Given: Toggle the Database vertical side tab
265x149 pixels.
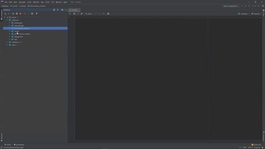Looking at the screenshot, I should (x=2, y=15).
